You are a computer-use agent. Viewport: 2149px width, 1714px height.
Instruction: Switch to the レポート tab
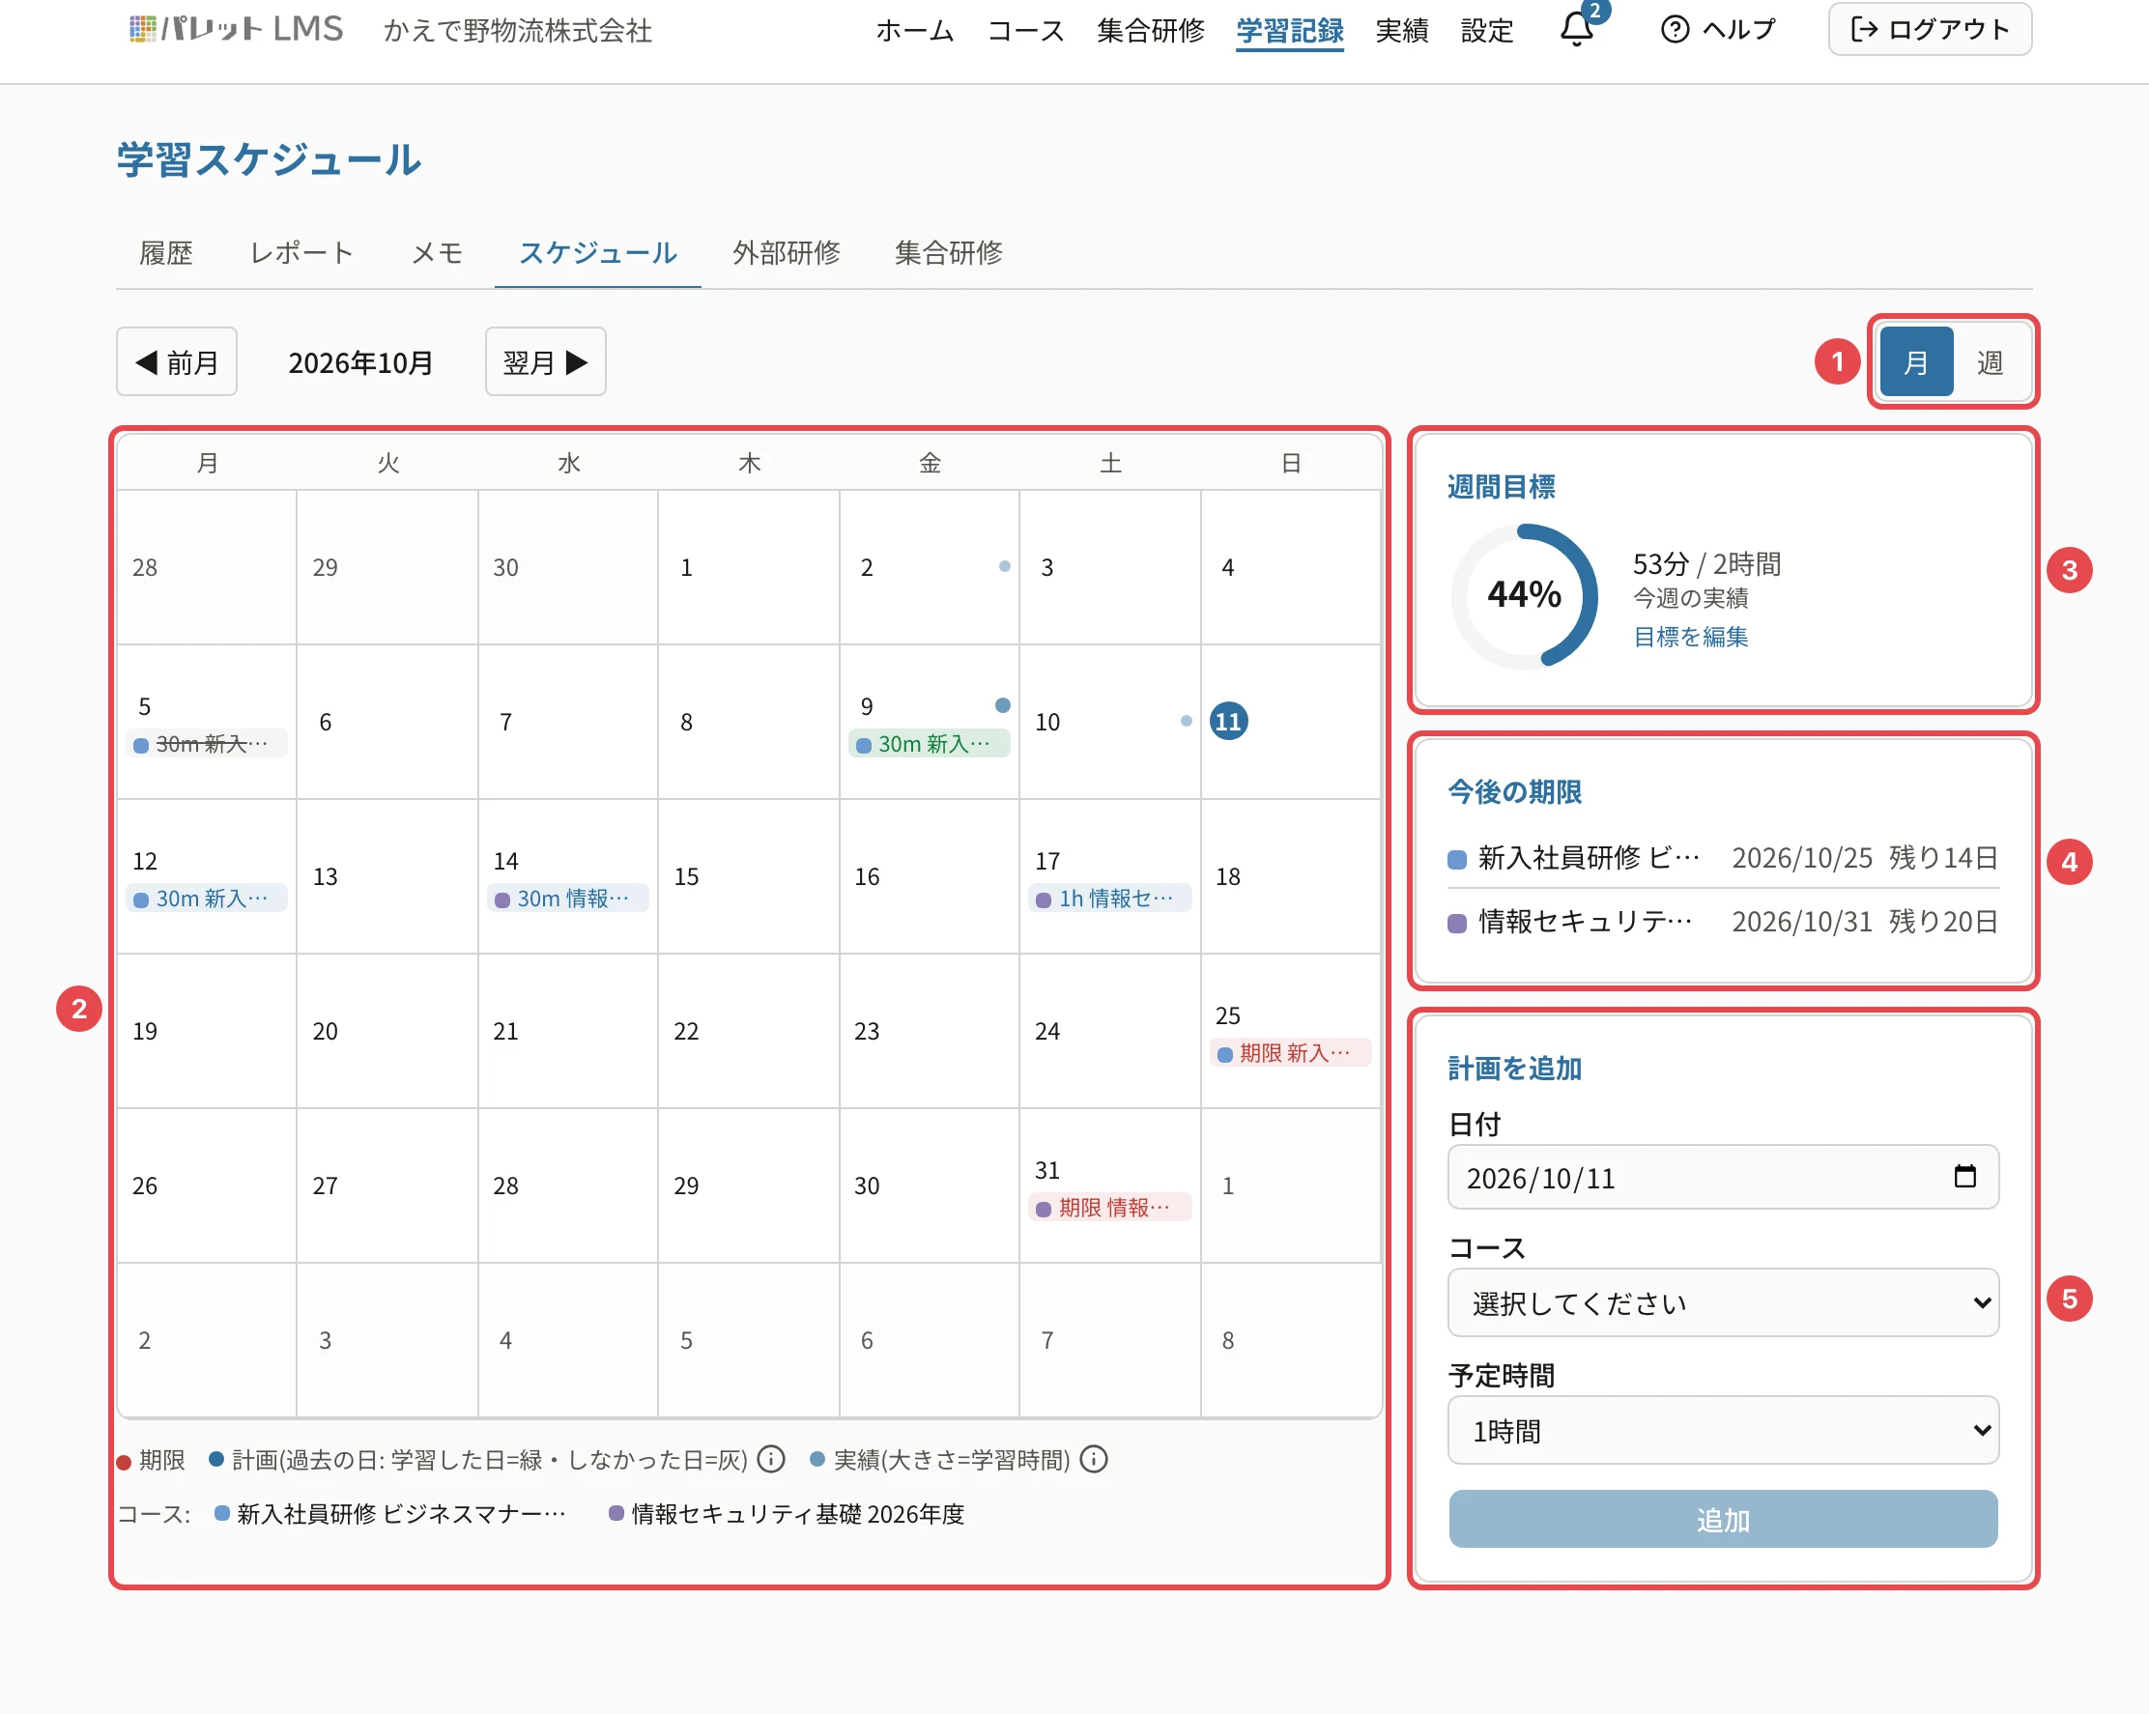coord(301,252)
